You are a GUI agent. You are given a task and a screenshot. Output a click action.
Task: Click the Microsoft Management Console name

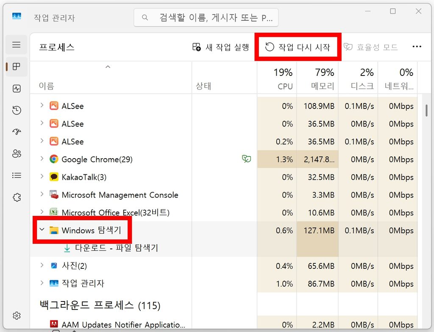120,195
